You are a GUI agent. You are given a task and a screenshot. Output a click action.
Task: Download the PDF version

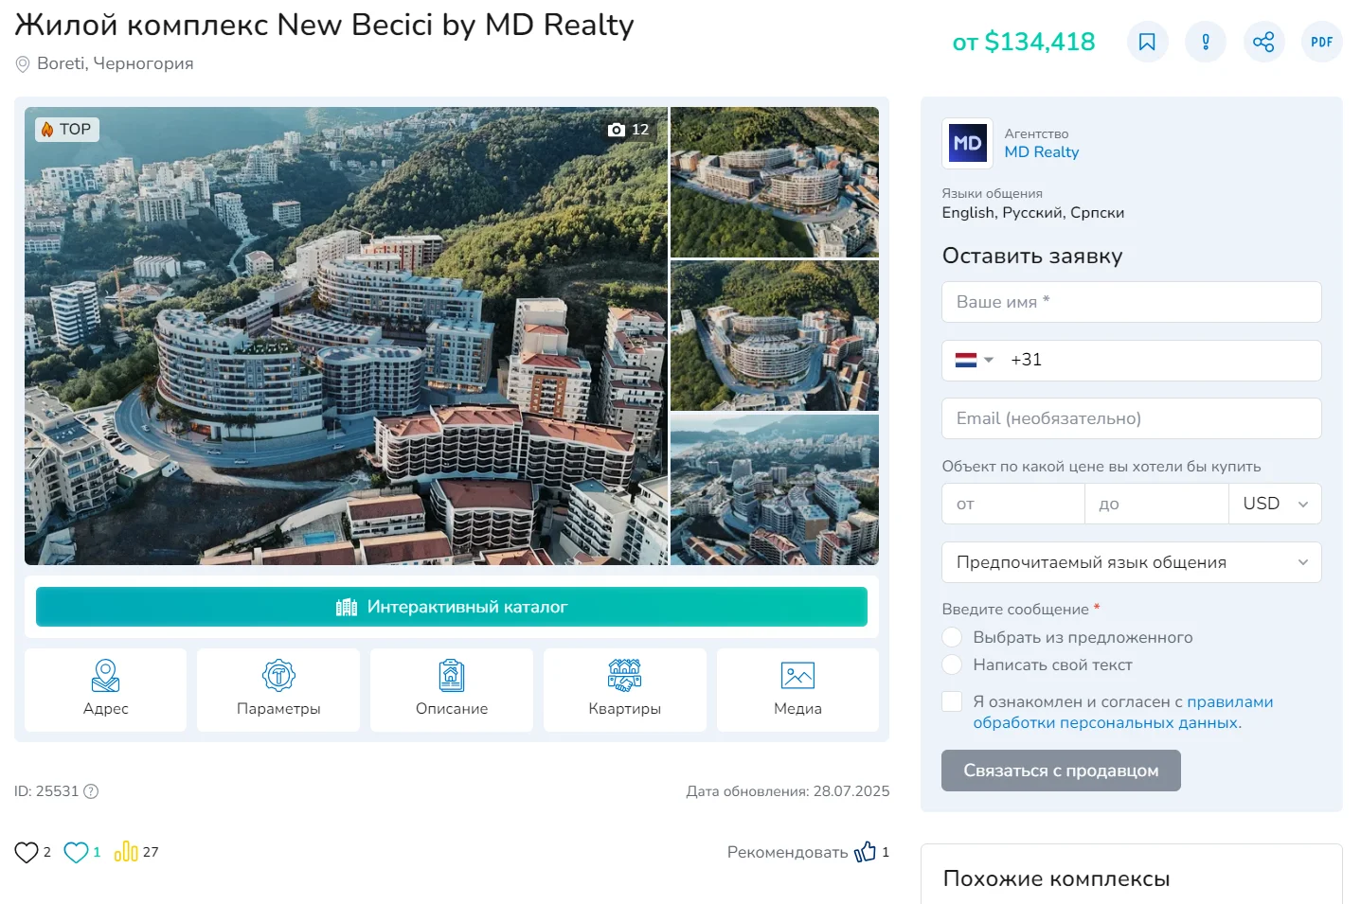(x=1322, y=42)
